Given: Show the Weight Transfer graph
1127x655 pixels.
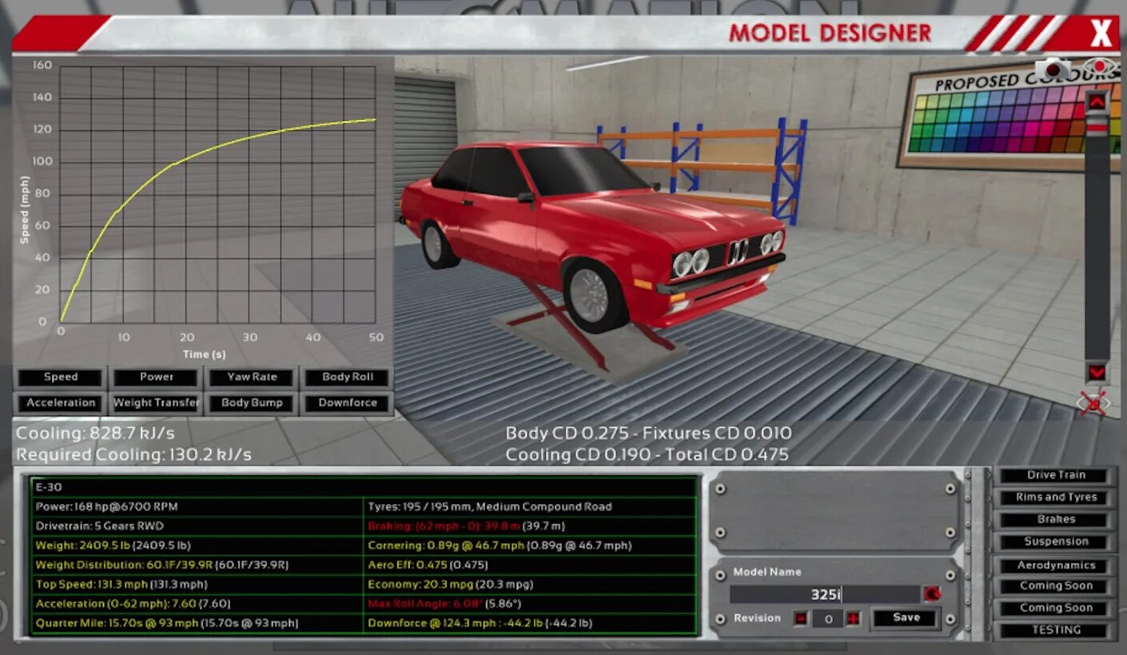Looking at the screenshot, I should (x=157, y=403).
